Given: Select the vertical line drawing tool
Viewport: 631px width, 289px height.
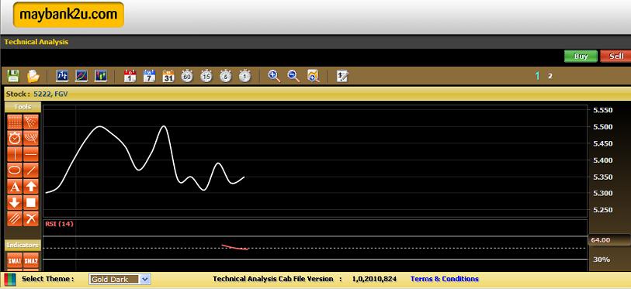Looking at the screenshot, I should [15, 154].
